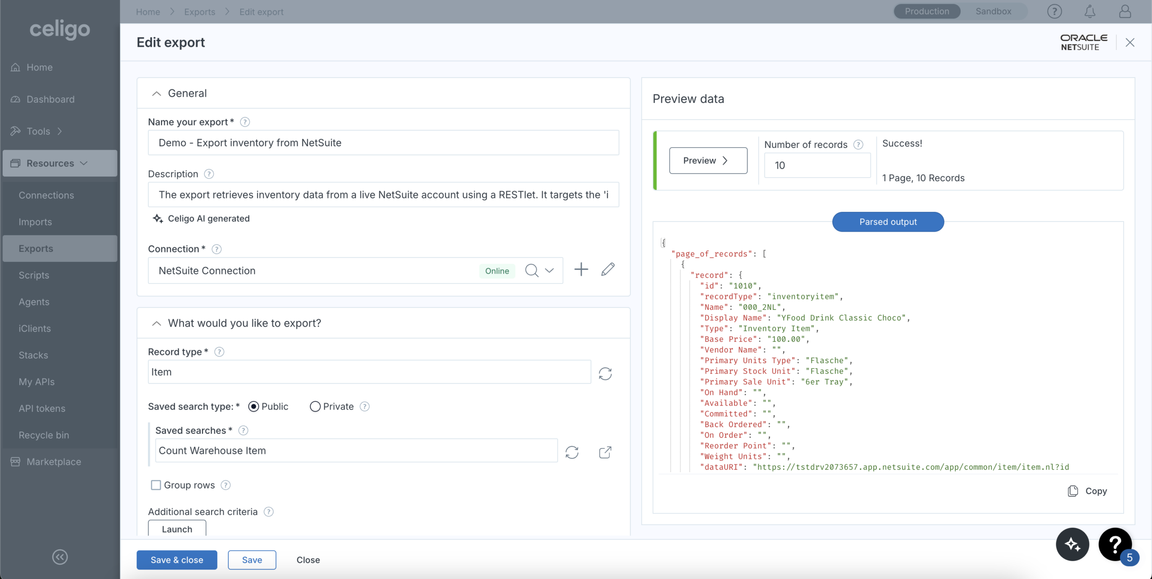Click the refresh icon next to Saved searches
Image resolution: width=1152 pixels, height=579 pixels.
click(x=572, y=452)
